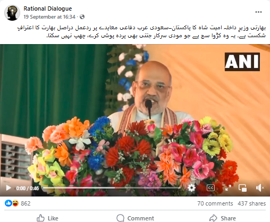Open picture-in-picture mini player
This screenshot has height=222, width=270.
tap(242, 188)
